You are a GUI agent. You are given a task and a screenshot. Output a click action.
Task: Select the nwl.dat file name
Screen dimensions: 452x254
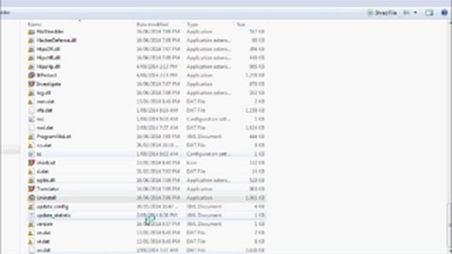(45, 128)
